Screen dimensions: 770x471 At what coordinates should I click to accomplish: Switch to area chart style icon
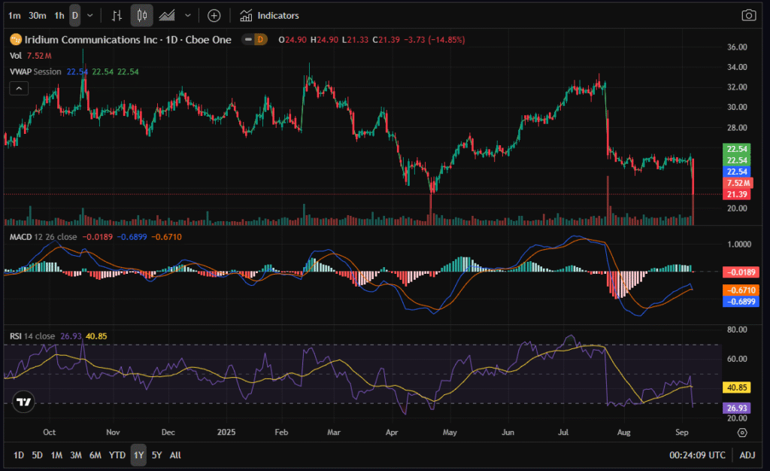pos(167,15)
